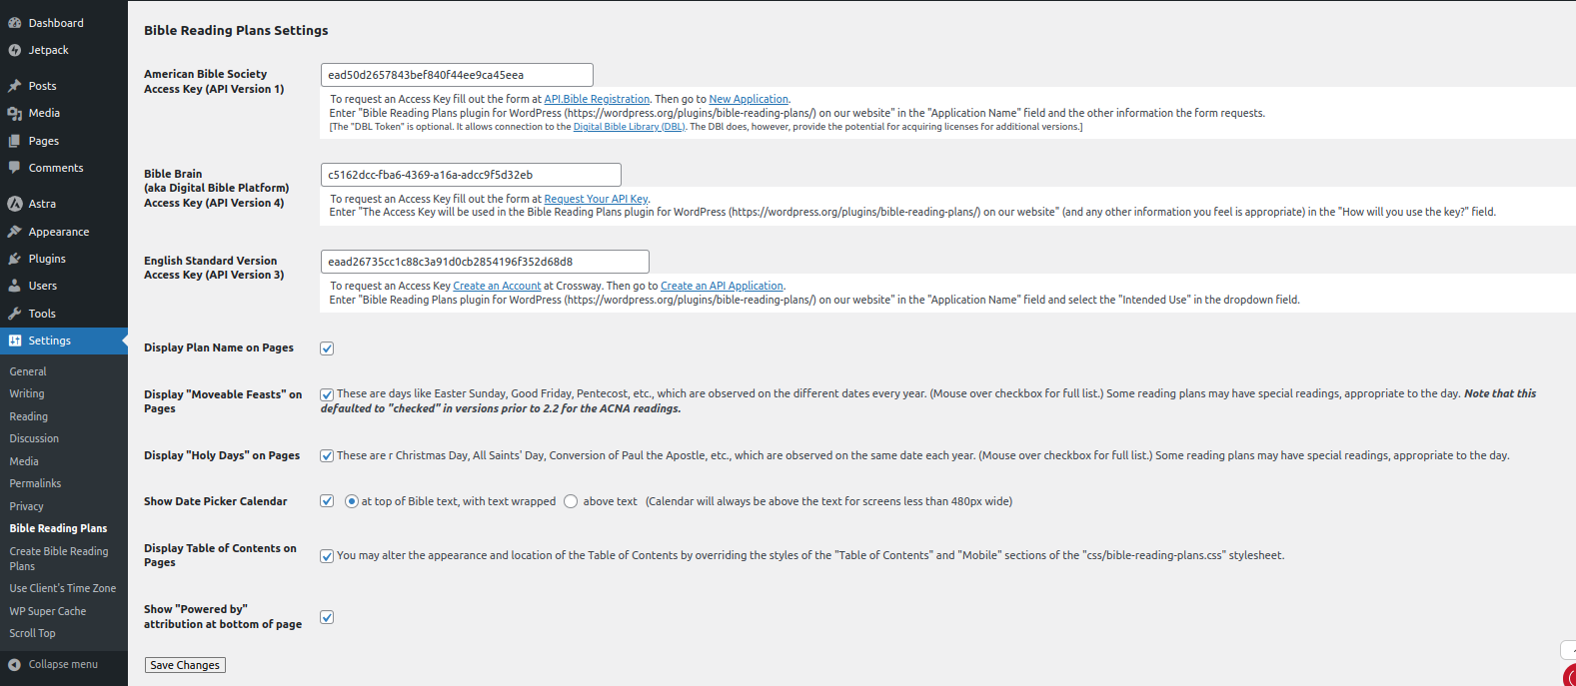Select 'above text' radio button
The image size is (1576, 686).
coord(571,501)
